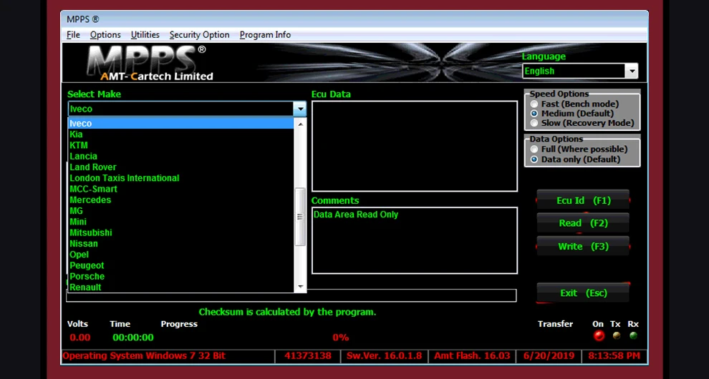Click the Rx transfer indicator light

pos(633,335)
